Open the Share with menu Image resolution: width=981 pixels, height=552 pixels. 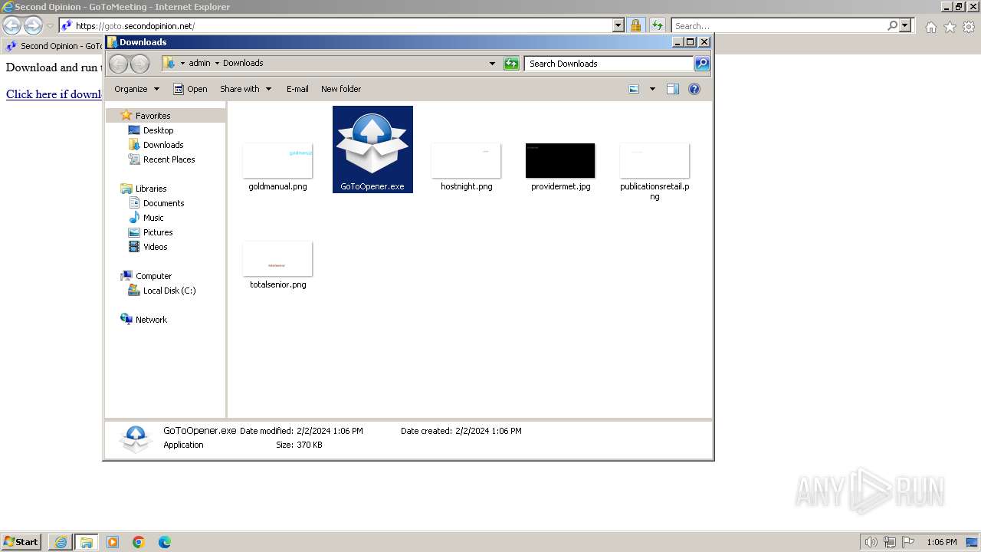[245, 89]
